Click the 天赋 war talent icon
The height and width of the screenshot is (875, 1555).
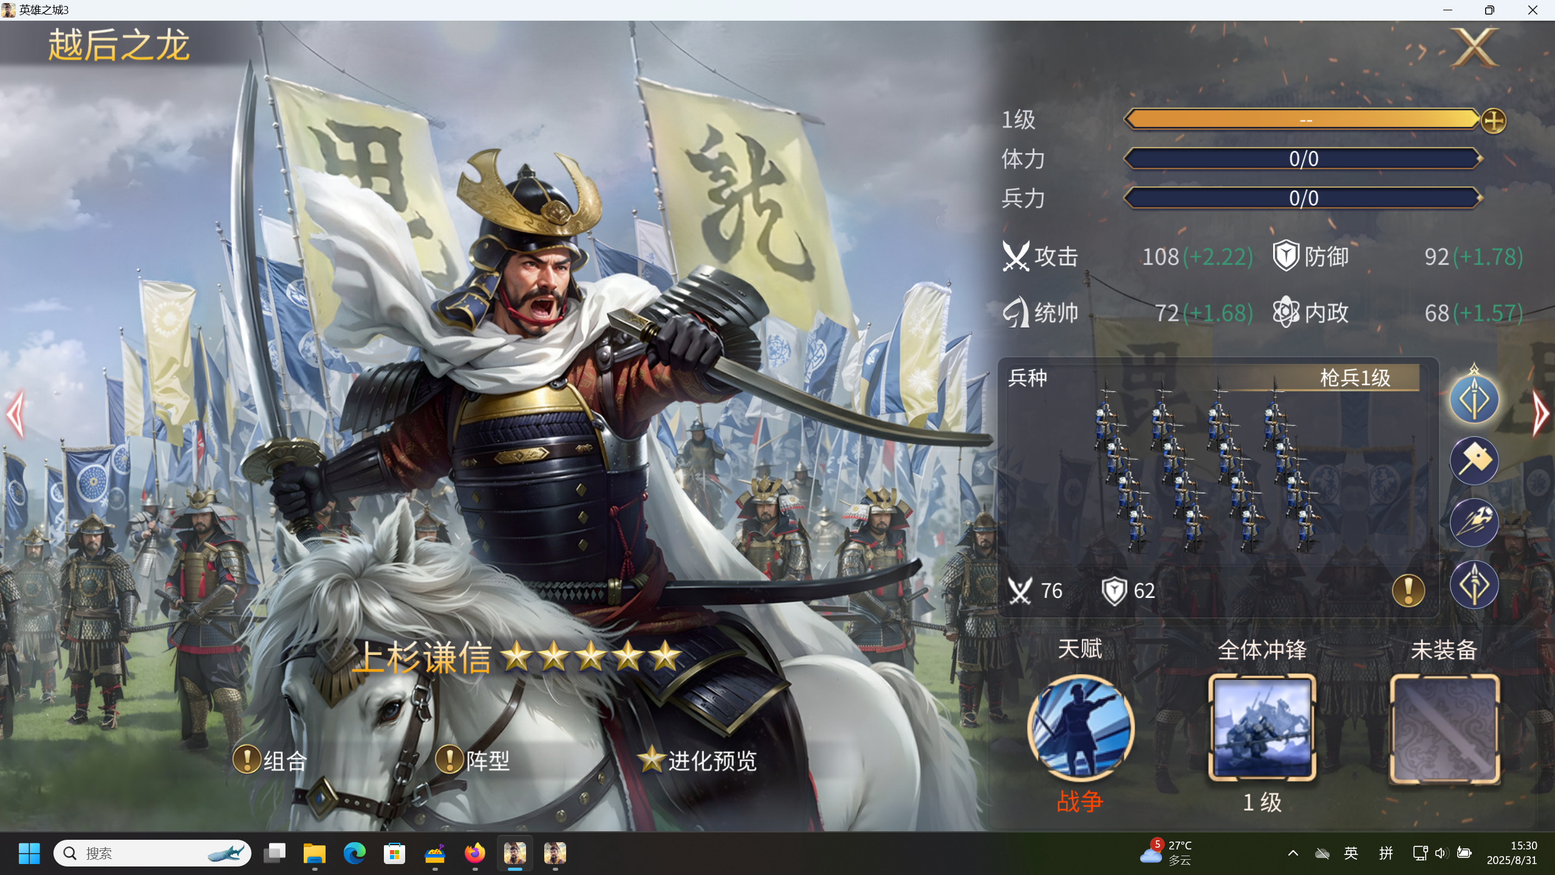pyautogui.click(x=1080, y=728)
